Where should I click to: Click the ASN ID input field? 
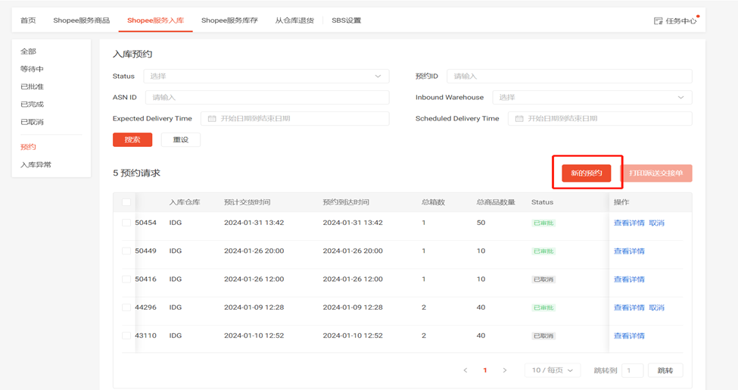click(266, 98)
